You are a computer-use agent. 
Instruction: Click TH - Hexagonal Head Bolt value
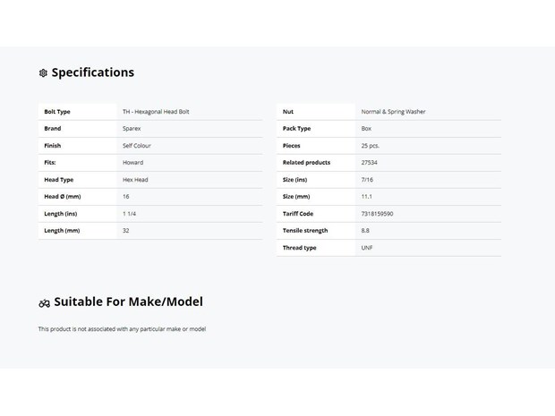click(156, 112)
